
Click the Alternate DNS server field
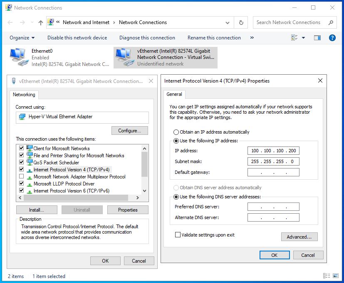pos(273,217)
